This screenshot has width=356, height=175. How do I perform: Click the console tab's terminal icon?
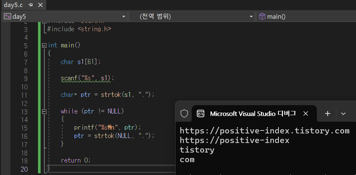[x=201, y=113]
